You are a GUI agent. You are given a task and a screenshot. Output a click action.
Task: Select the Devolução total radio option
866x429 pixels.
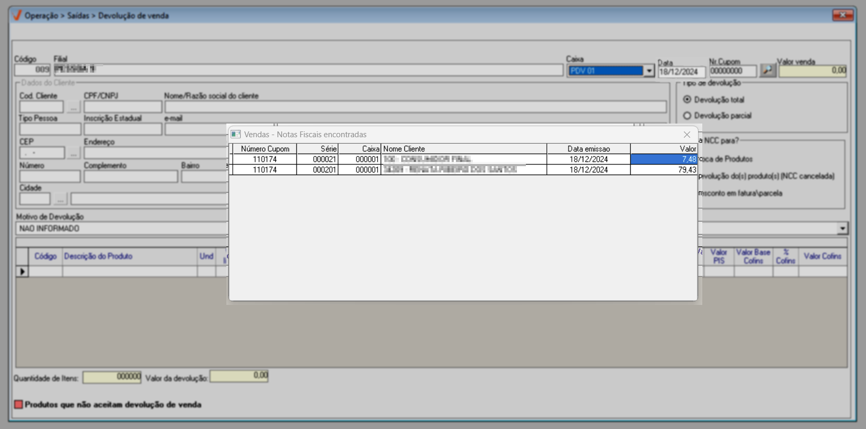pyautogui.click(x=687, y=99)
